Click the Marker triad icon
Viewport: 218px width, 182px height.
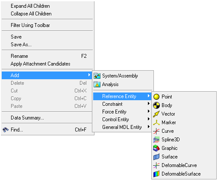point(156,122)
